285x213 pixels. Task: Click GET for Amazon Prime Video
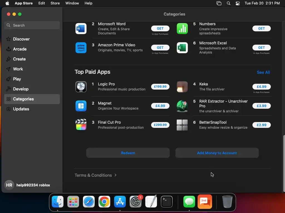tap(160, 47)
